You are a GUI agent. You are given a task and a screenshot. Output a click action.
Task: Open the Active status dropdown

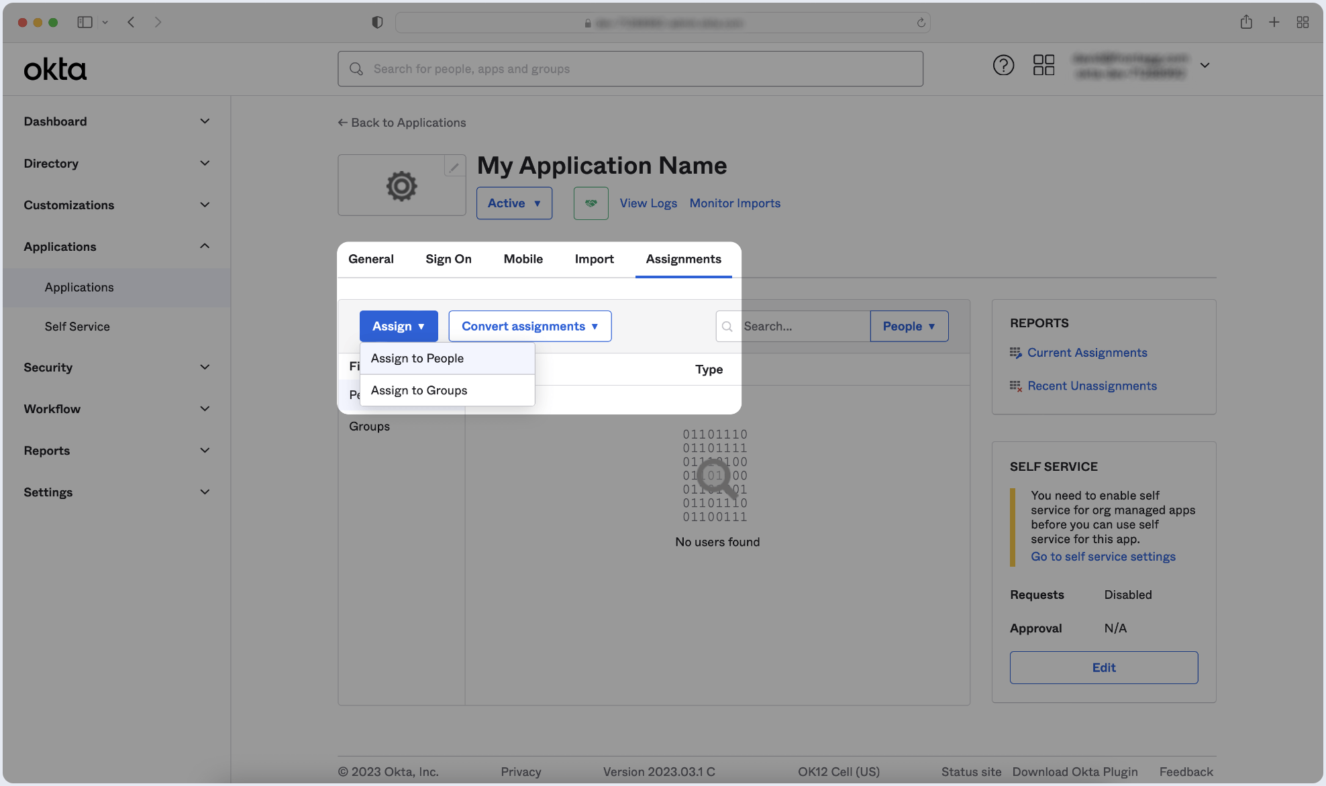click(514, 203)
